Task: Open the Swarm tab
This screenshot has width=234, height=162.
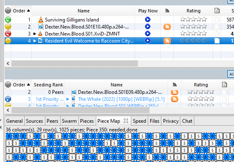Action: point(69,121)
